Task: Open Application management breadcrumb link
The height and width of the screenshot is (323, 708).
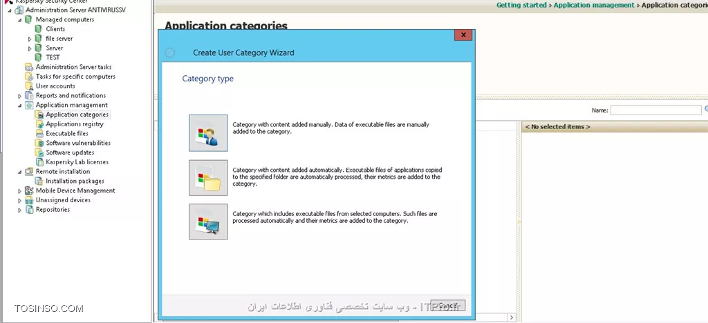Action: coord(594,5)
